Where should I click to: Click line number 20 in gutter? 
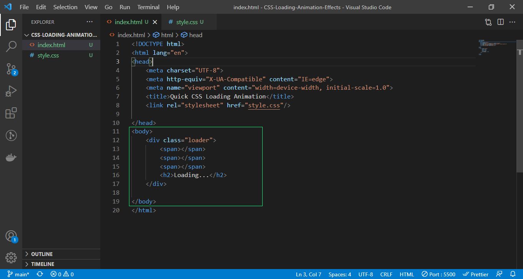click(116, 210)
